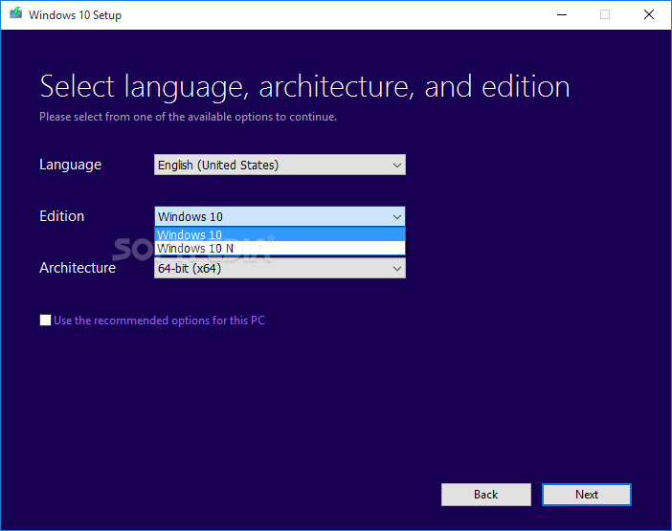Go back with the Back button
The width and height of the screenshot is (672, 531).
486,495
